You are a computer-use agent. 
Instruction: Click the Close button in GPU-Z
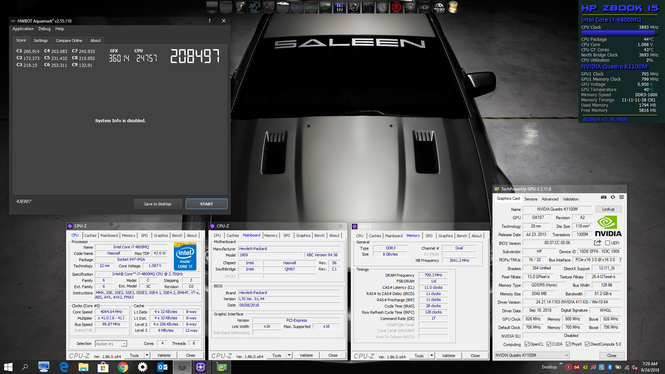(x=612, y=356)
